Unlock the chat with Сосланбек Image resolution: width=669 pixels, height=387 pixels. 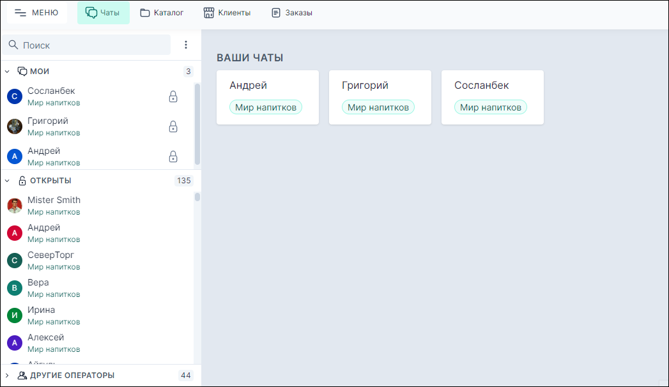tap(173, 96)
